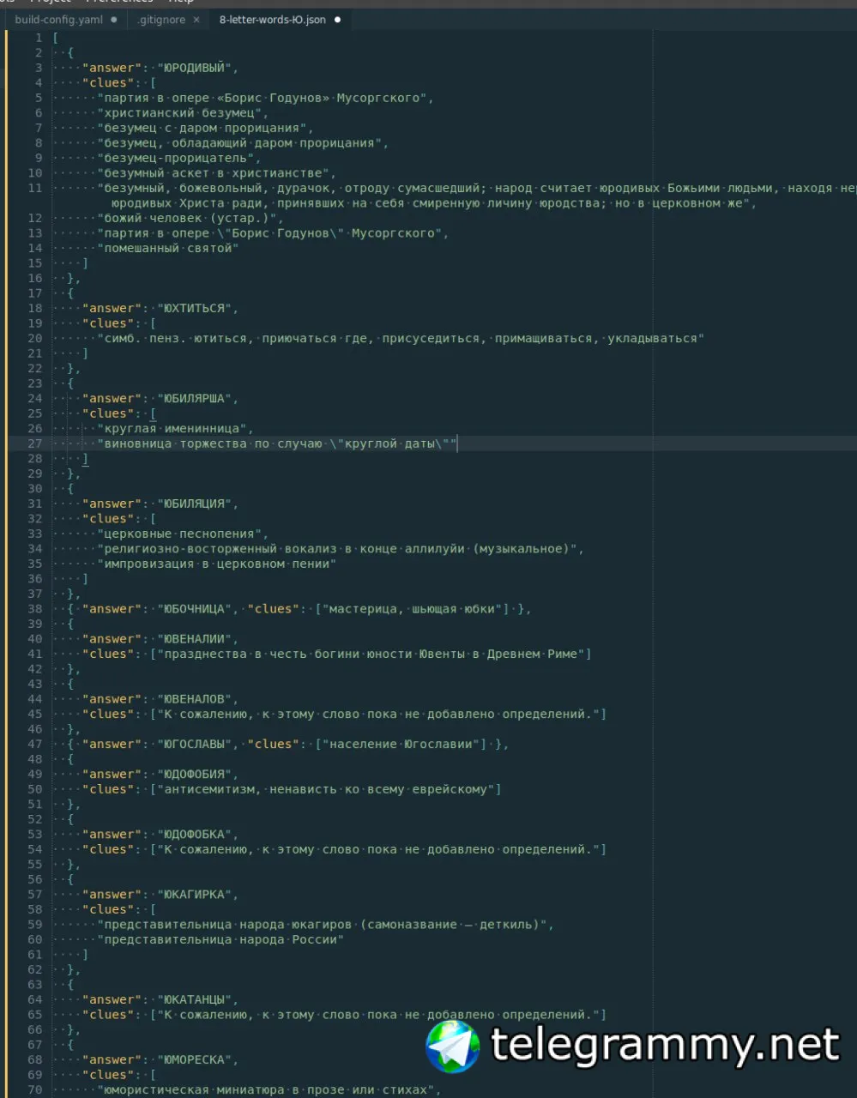Screen dimensions: 857x1098
Task: Click the answer value "ЮКАГИРКА"
Action: (x=194, y=894)
